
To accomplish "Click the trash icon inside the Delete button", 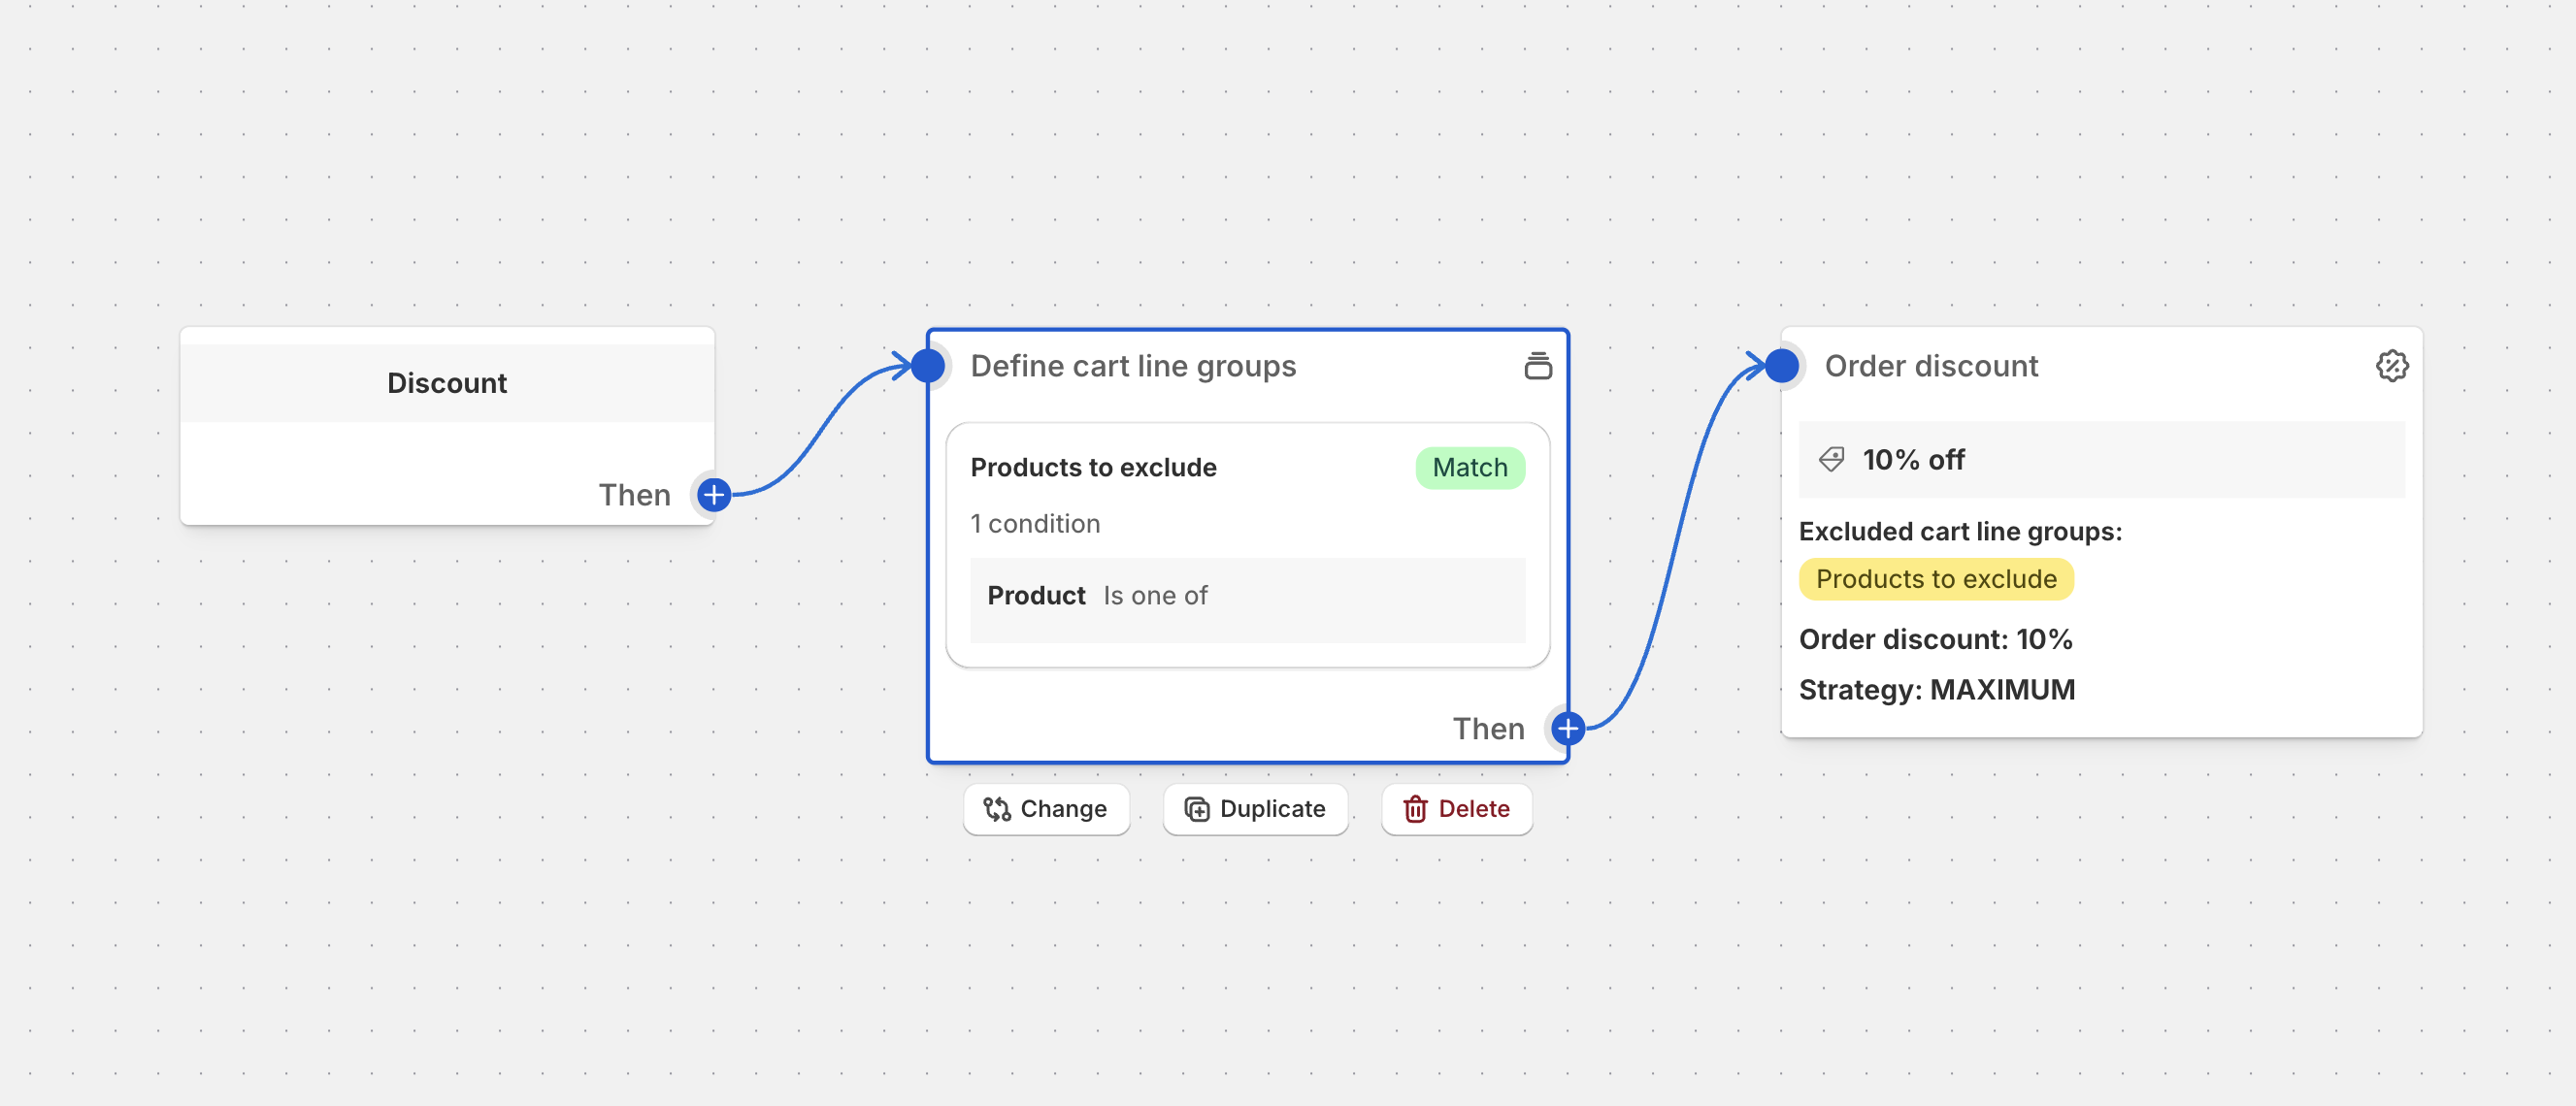I will (1415, 809).
